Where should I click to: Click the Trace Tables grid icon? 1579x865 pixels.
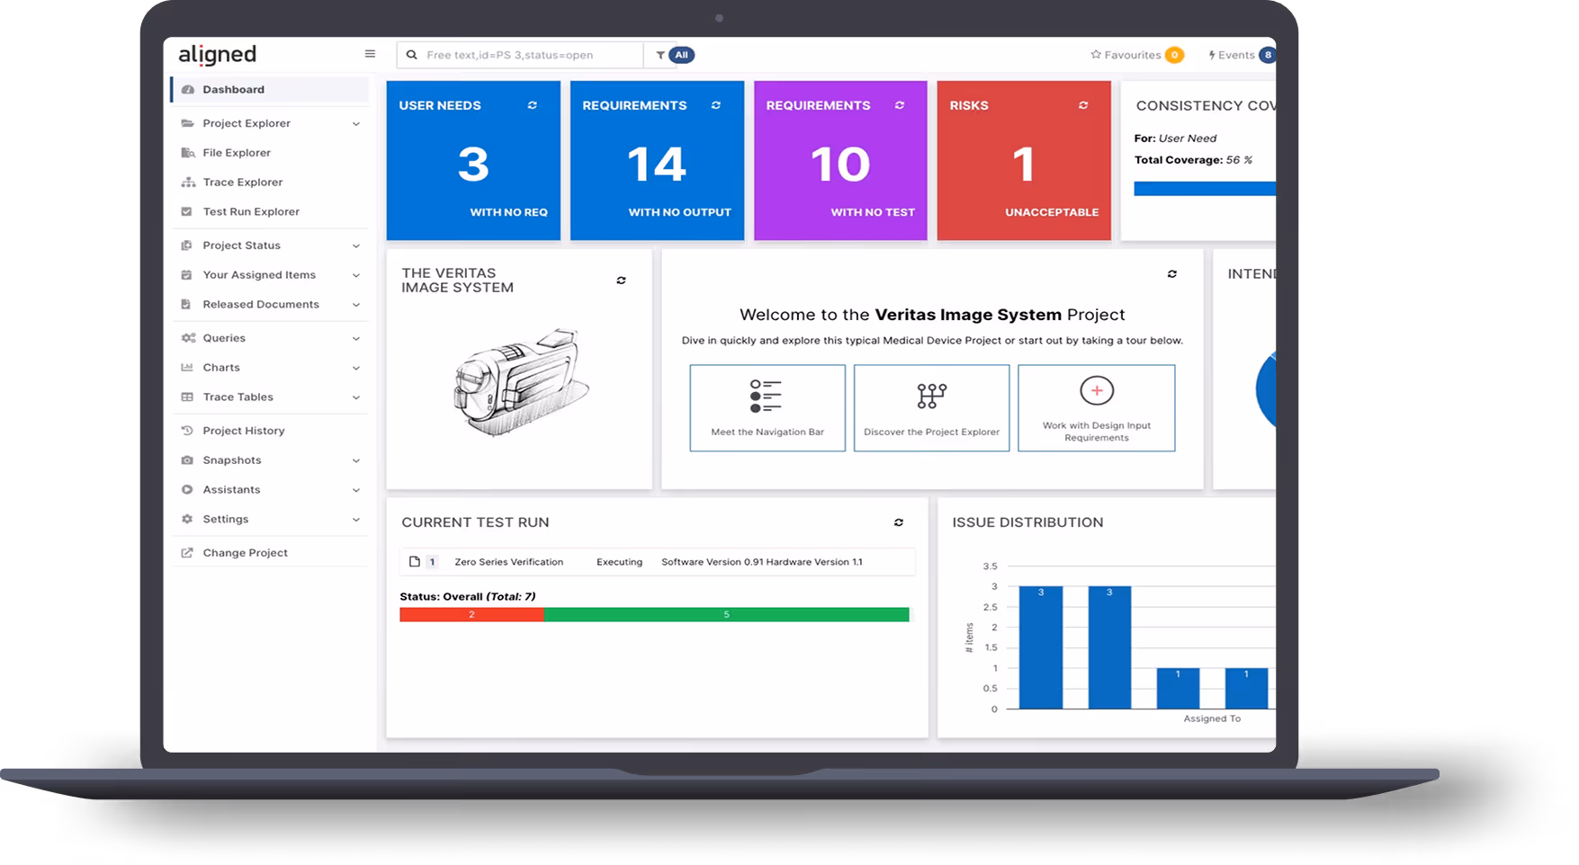(187, 397)
